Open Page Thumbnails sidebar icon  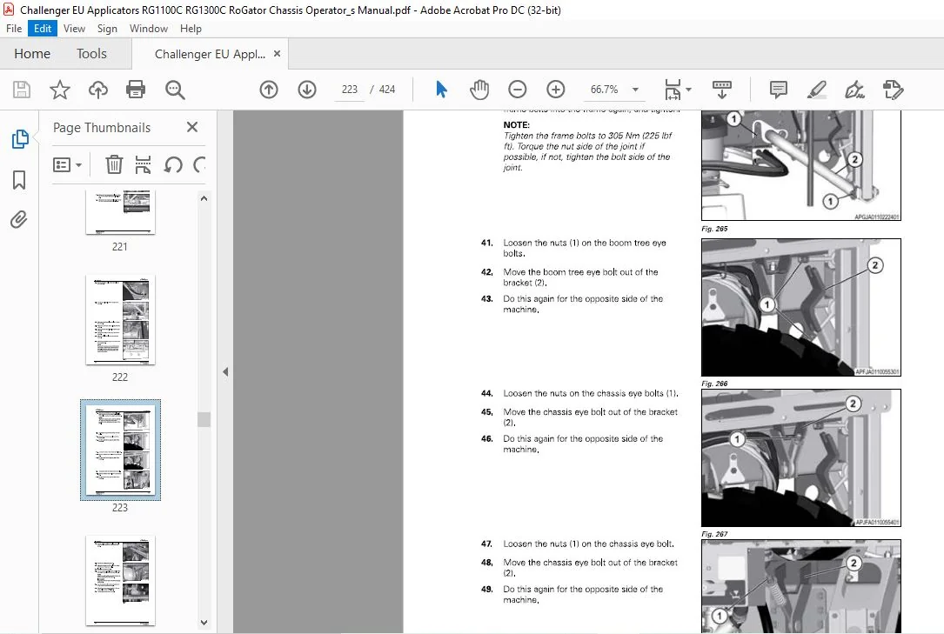pos(20,139)
